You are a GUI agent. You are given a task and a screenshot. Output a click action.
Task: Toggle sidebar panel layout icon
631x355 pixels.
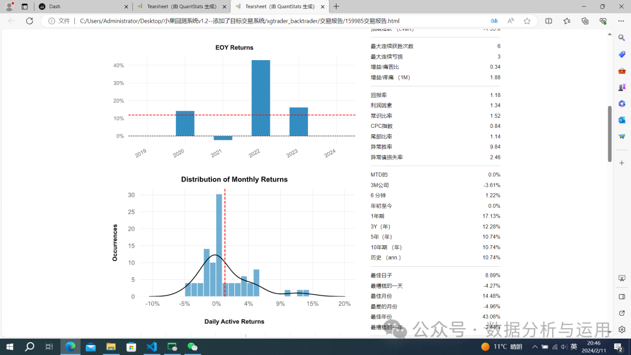tap(622, 297)
